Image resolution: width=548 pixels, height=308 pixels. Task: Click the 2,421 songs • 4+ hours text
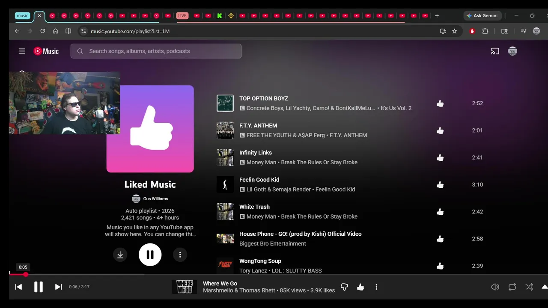click(150, 218)
